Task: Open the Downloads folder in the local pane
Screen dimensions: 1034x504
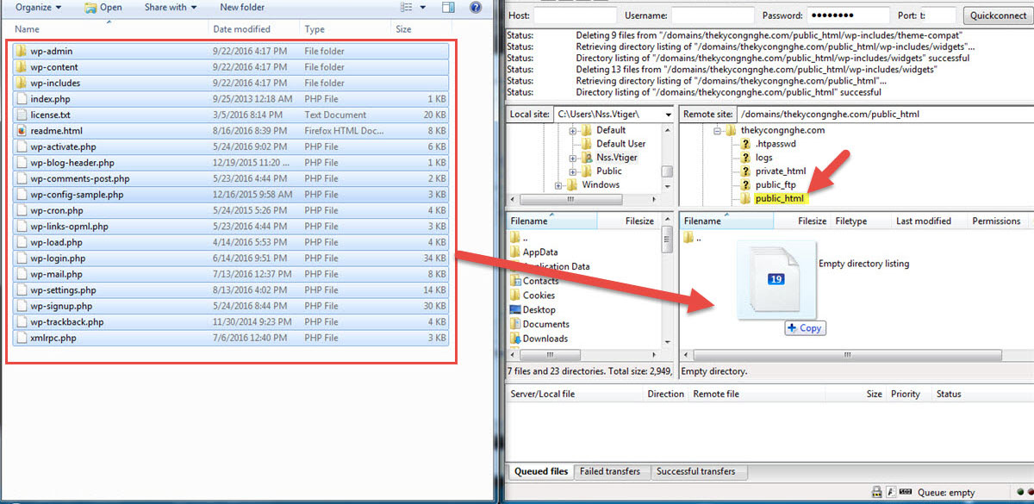Action: coord(544,339)
